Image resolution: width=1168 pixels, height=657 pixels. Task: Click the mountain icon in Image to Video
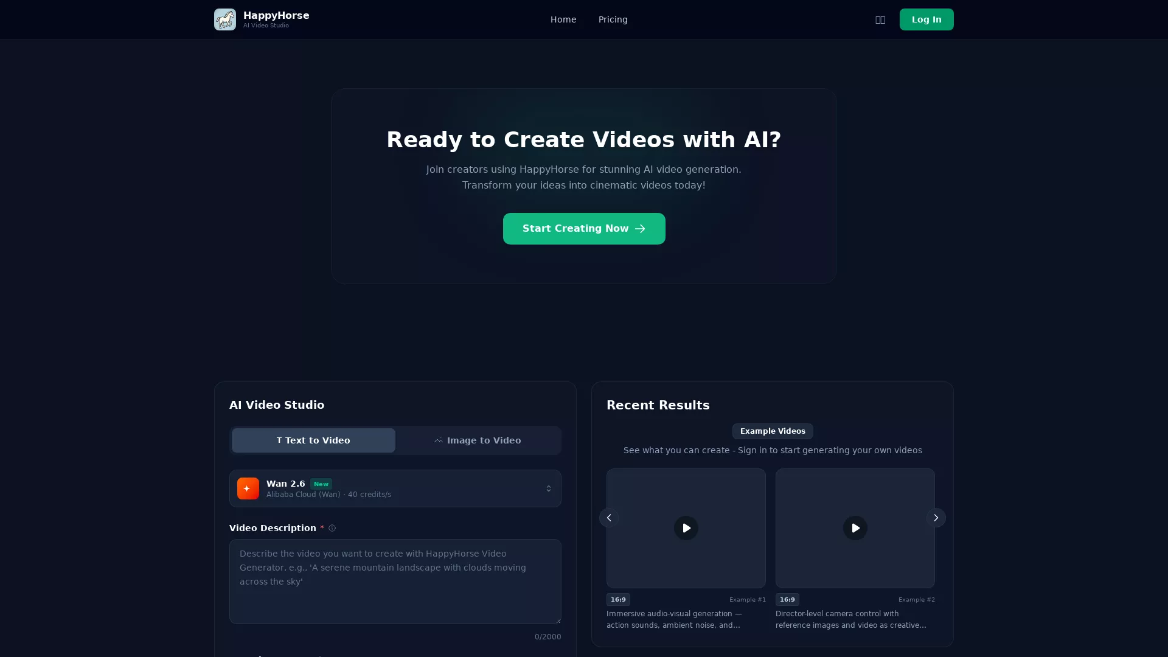[439, 440]
